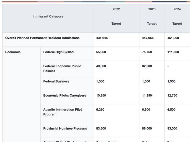Click the 451,000 value for 2024
195x144 pixels.
pyautogui.click(x=173, y=38)
